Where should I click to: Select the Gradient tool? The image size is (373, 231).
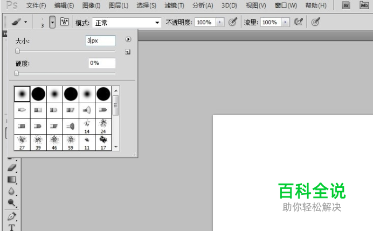click(x=12, y=179)
